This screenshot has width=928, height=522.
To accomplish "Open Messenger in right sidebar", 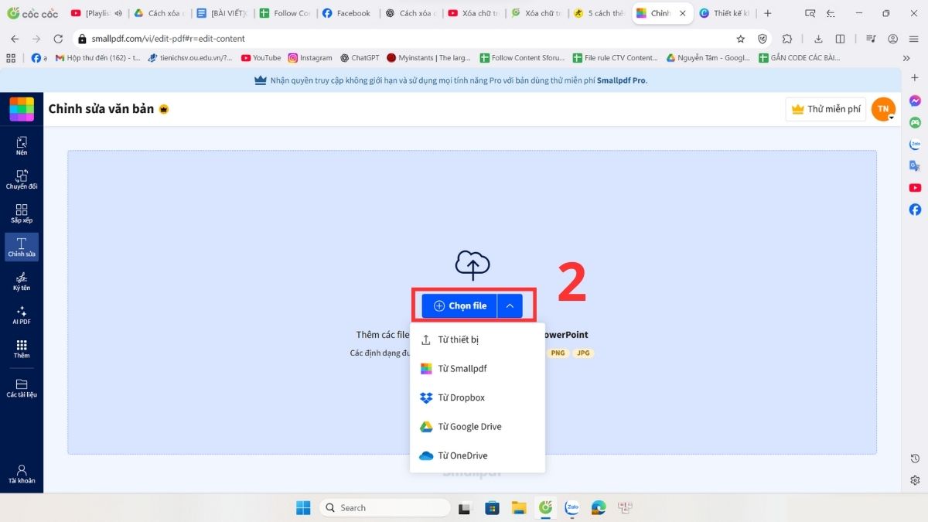I will tap(915, 101).
